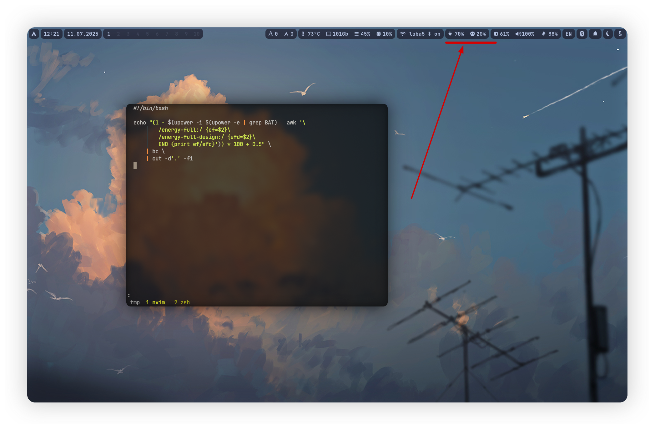Toggle night mode moon icon
Viewport: 655px width, 430px height.
pyautogui.click(x=608, y=34)
